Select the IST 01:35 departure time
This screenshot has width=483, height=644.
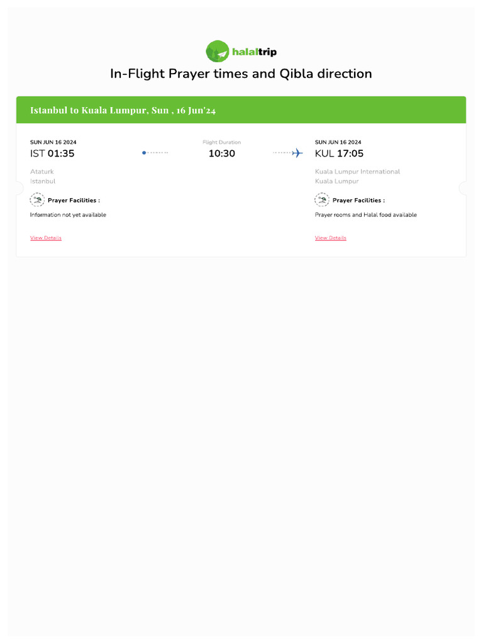pos(52,153)
